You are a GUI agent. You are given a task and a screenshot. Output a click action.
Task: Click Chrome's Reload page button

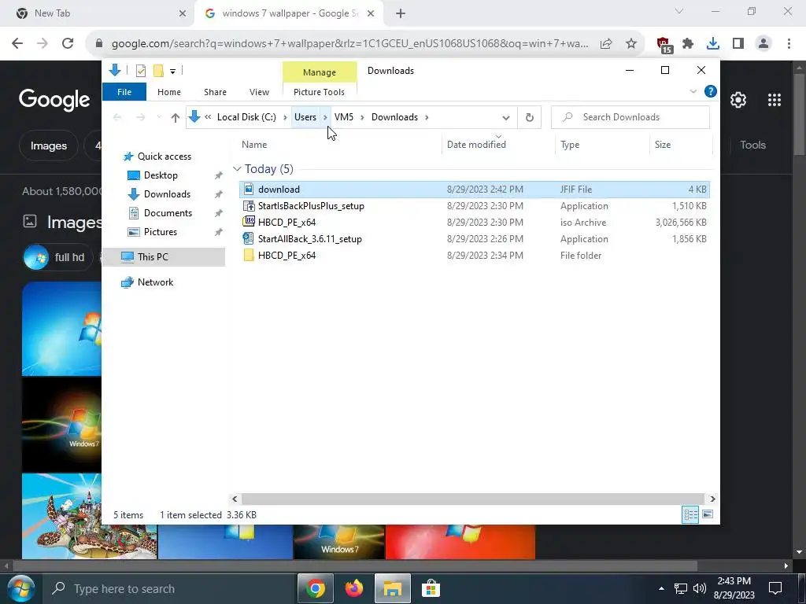tap(68, 44)
